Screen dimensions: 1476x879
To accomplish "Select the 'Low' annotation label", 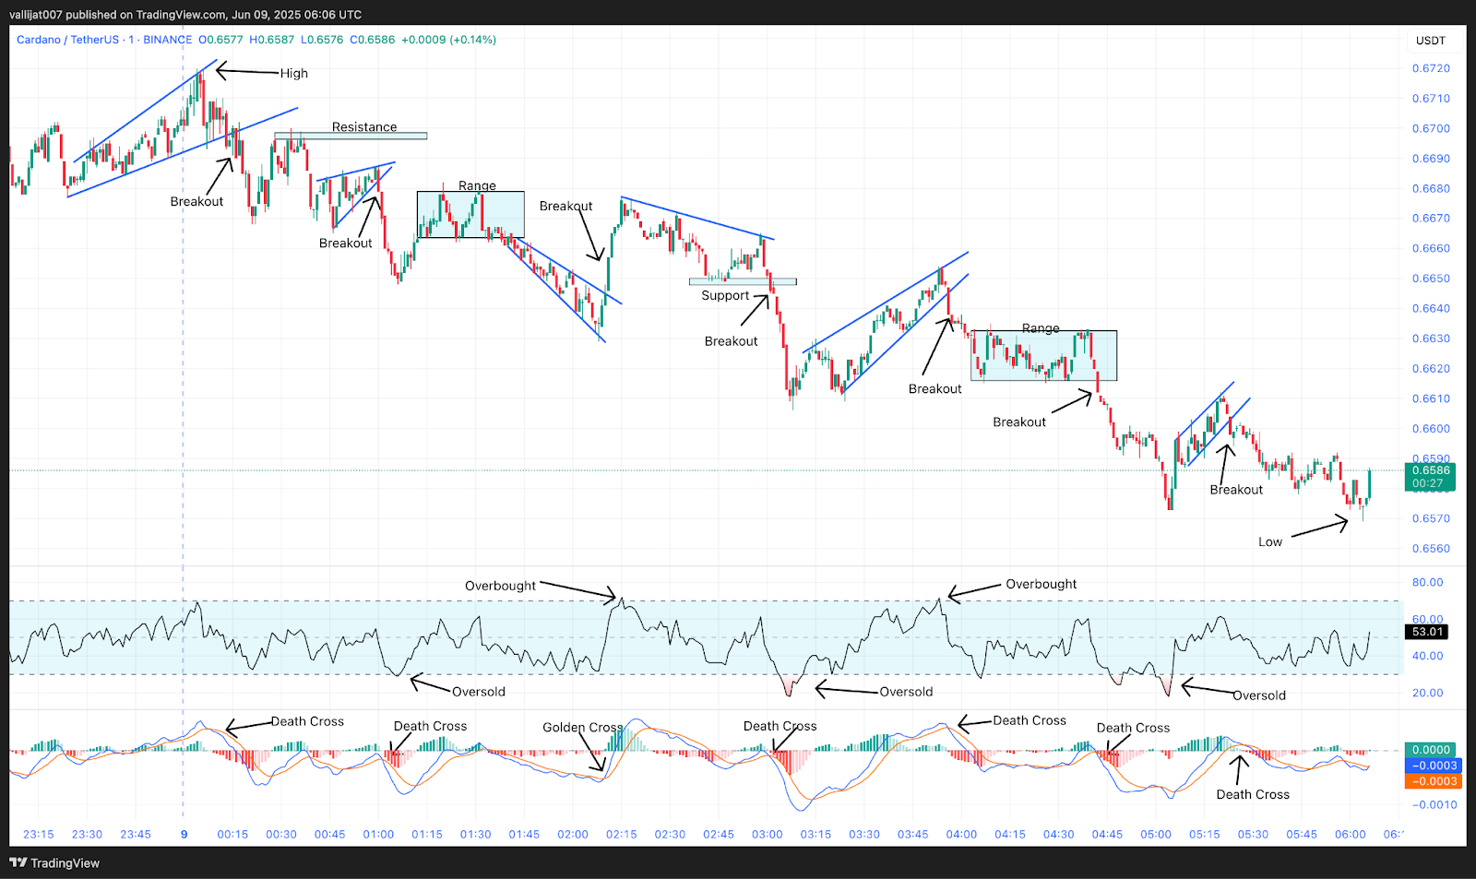I will click(x=1270, y=542).
